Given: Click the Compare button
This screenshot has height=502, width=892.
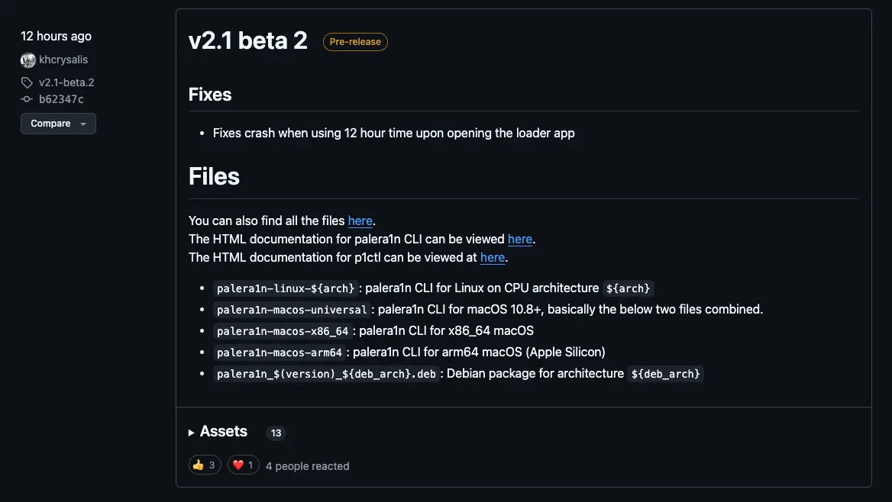Looking at the screenshot, I should 50,123.
